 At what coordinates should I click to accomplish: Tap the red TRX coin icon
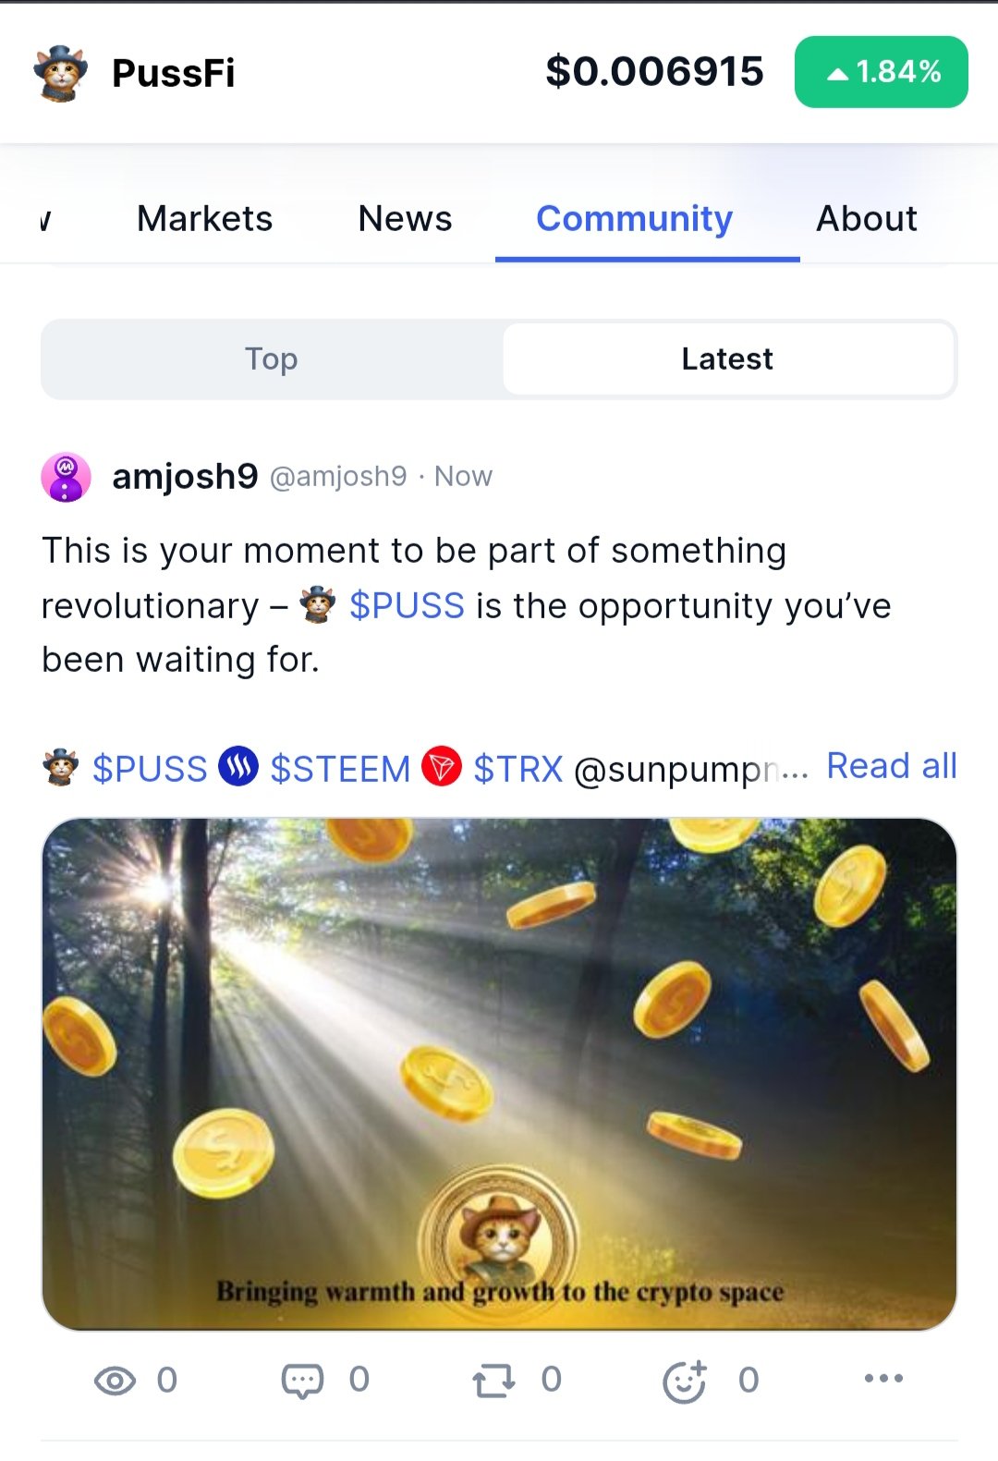[442, 767]
